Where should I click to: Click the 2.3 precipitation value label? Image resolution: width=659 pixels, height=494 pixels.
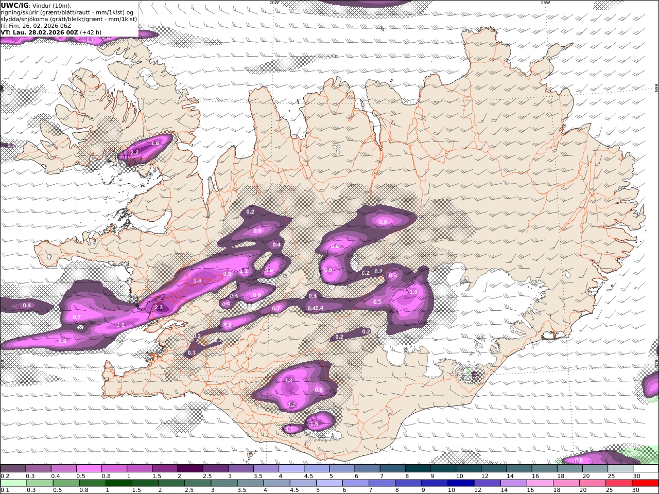(158, 308)
